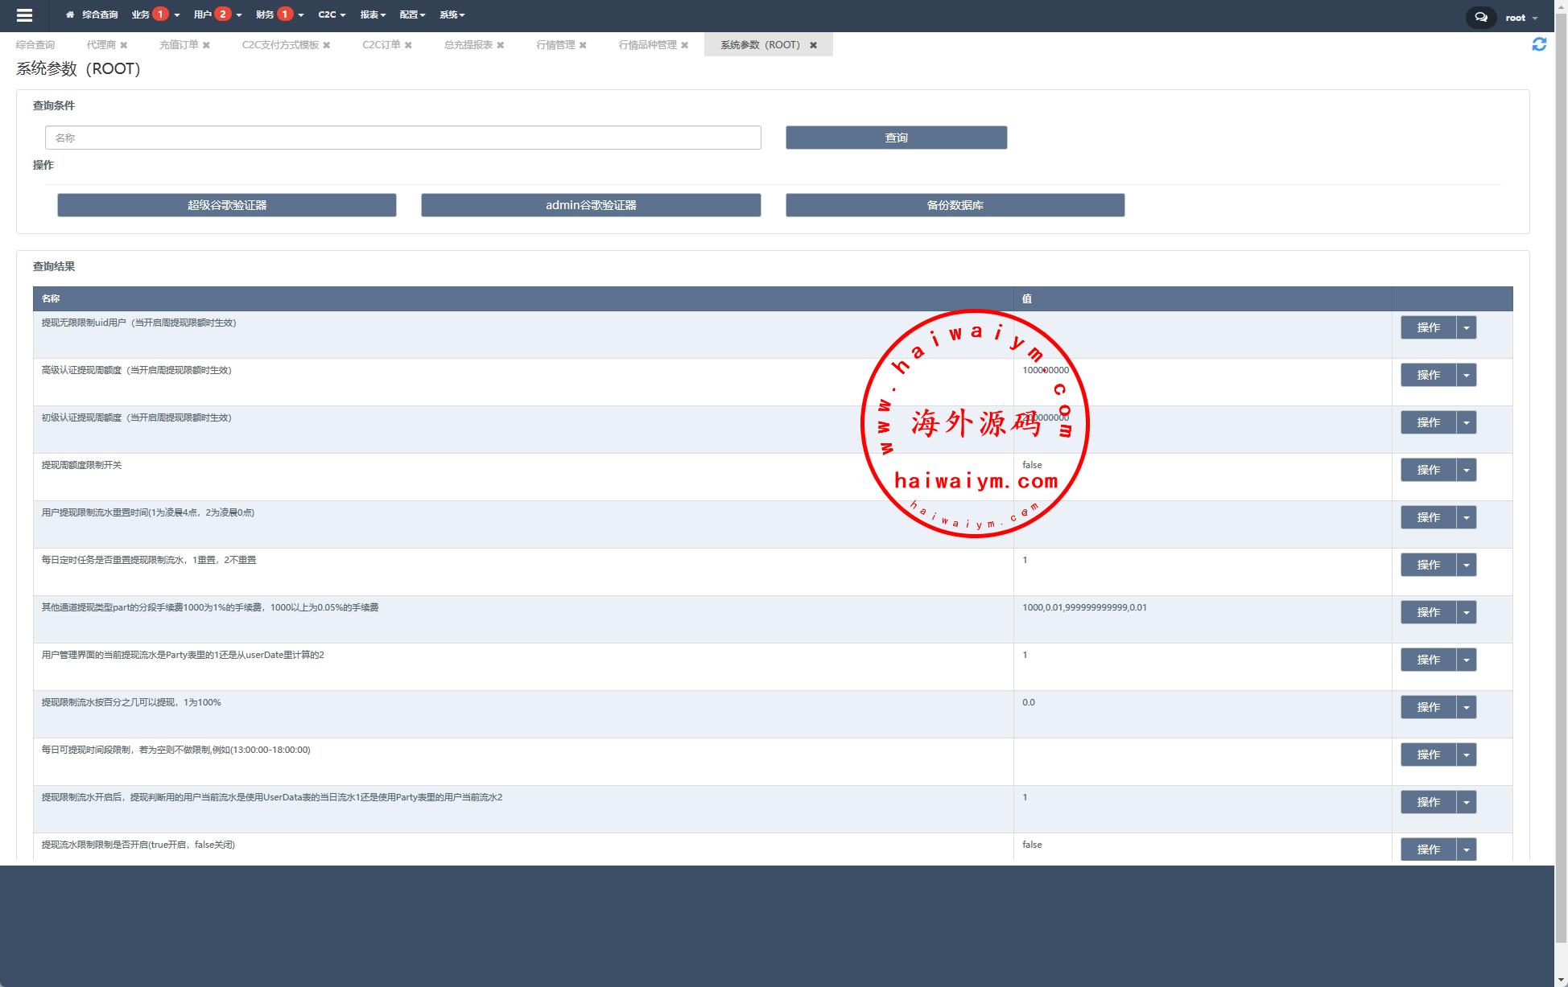Click the blue refresh icon

pos(1538,44)
